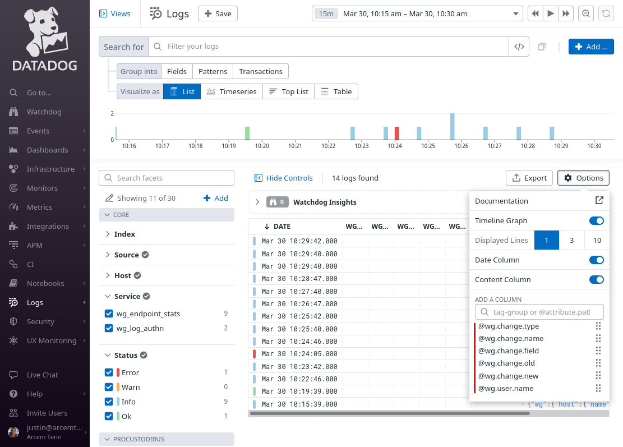Click pencil edit facets icon
This screenshot has height=447, width=623.
point(109,198)
